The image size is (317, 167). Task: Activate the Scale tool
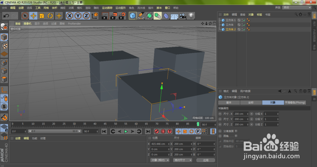[42, 16]
